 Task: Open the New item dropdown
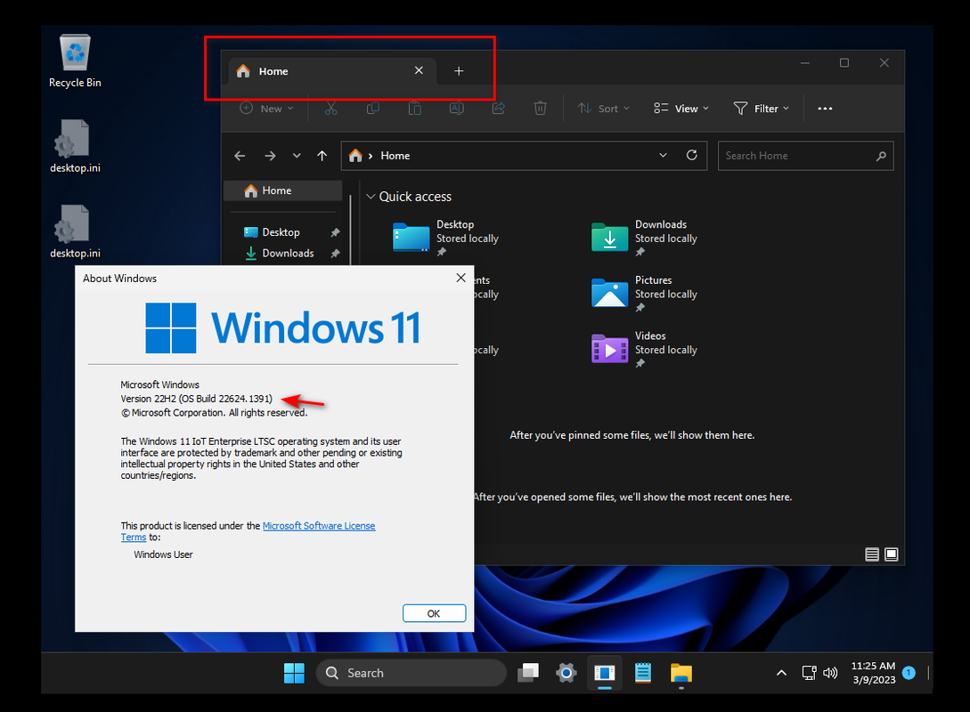coord(266,109)
